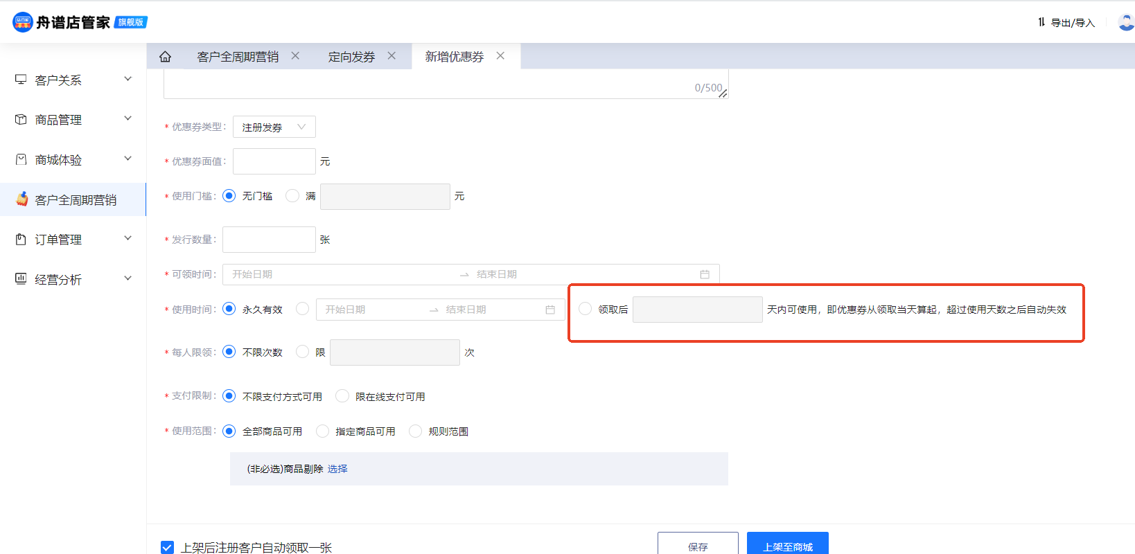
Task: Click the 上架至商城 button
Action: (x=787, y=546)
